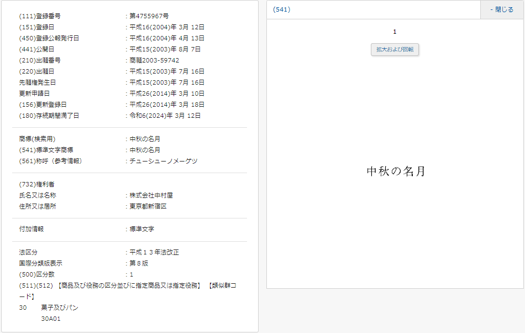Select renewal application date 平成26(2014)年 3月 10日
The image size is (525, 333).
[167, 93]
